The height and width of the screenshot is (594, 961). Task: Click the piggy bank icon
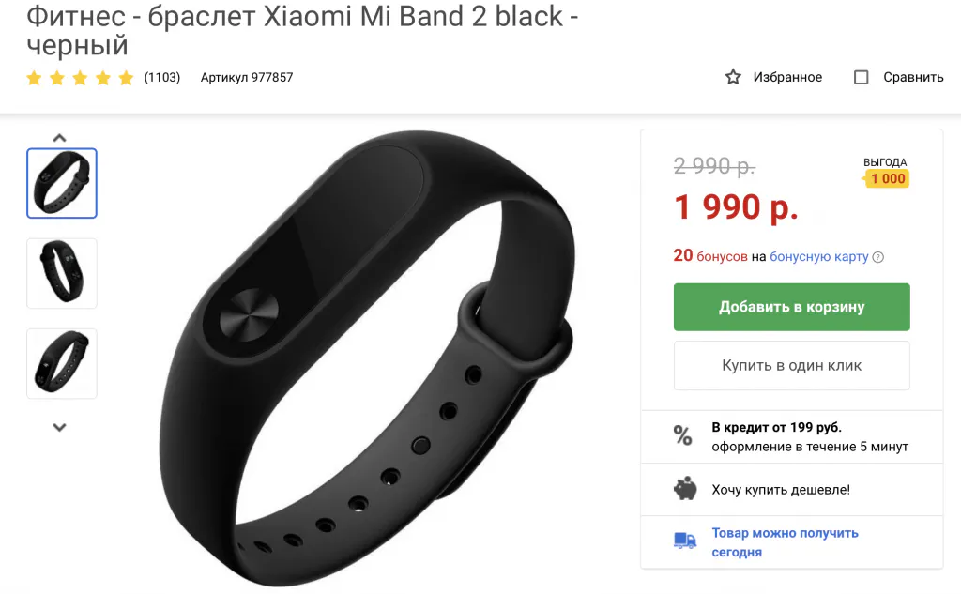click(x=685, y=489)
